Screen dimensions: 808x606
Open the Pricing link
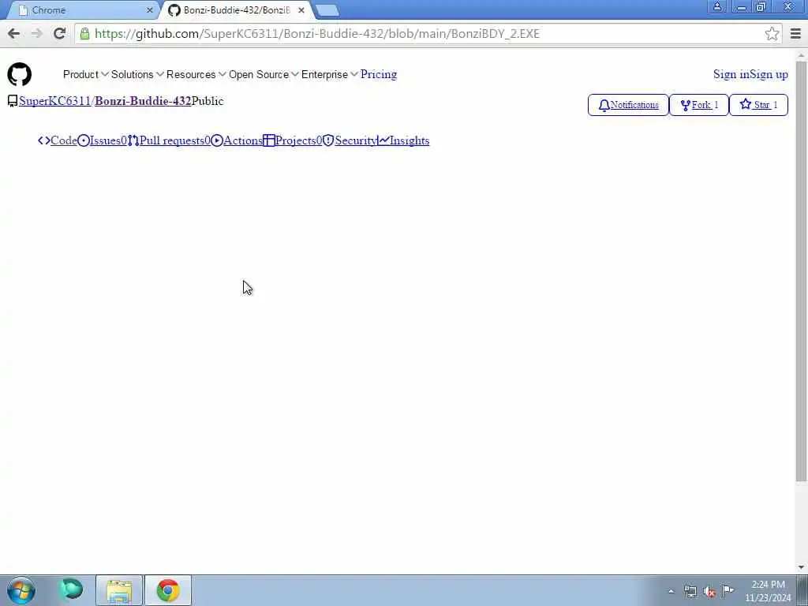click(379, 74)
